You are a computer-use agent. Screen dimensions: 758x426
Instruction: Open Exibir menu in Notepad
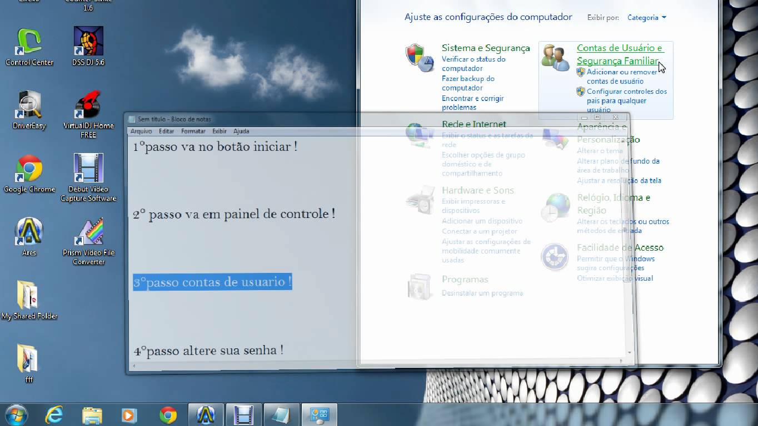pos(220,131)
